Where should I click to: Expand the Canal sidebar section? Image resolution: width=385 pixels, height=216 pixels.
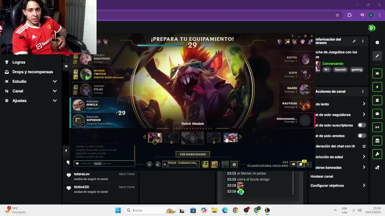(x=55, y=91)
